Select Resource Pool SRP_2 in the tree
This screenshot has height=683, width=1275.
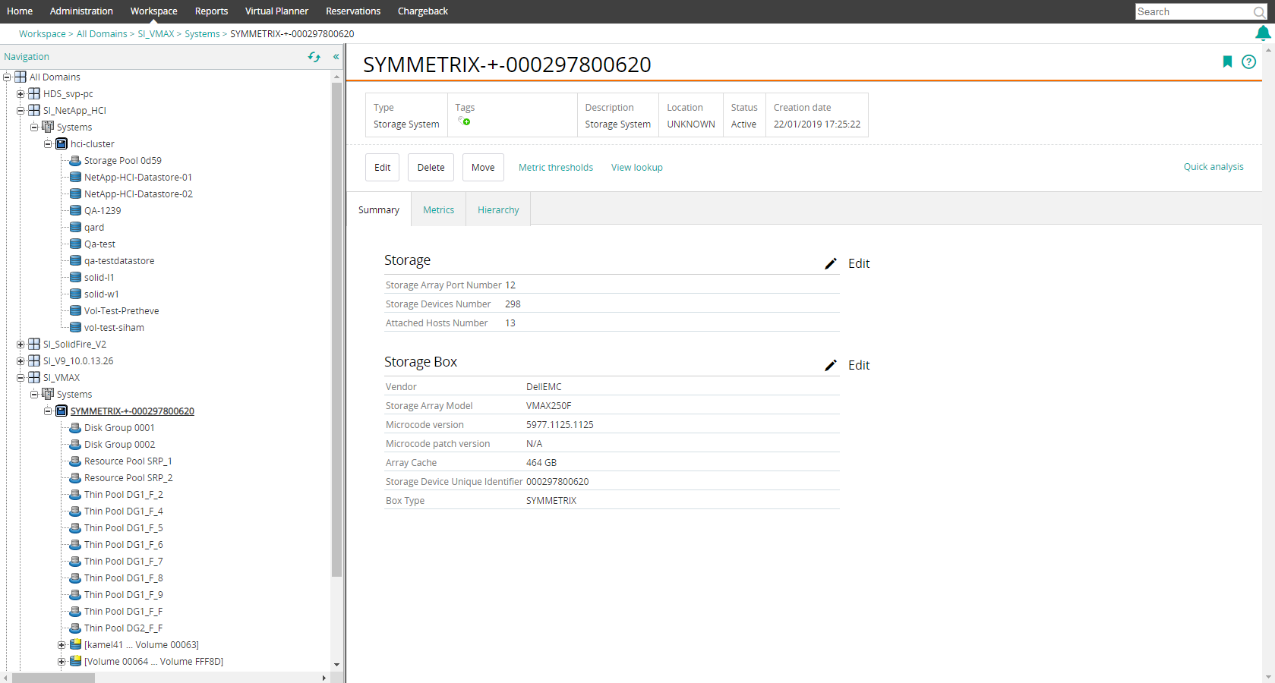click(x=128, y=478)
